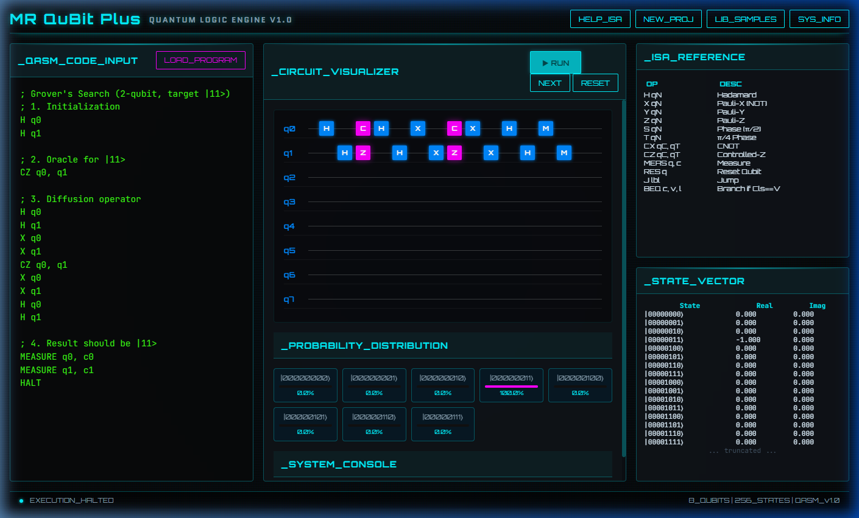859x518 pixels.
Task: Select the first X gate on the q1 wire
Action: pyautogui.click(x=436, y=153)
